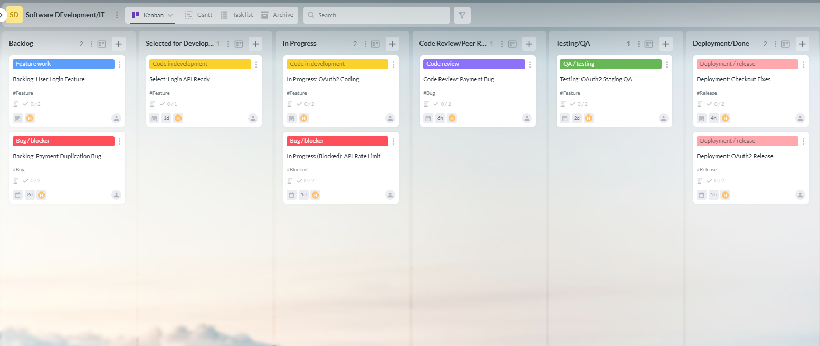The width and height of the screenshot is (820, 346).
Task: Add a new card to the Deployment/Done column
Action: (x=802, y=44)
